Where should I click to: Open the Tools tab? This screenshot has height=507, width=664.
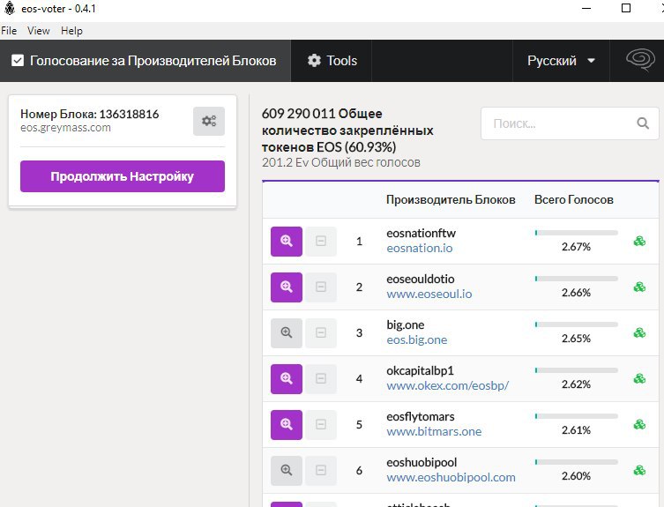tap(332, 61)
